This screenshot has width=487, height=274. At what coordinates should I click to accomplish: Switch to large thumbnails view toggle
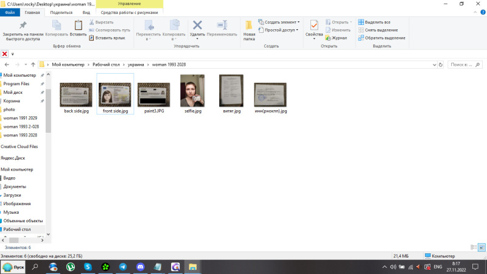(482, 247)
